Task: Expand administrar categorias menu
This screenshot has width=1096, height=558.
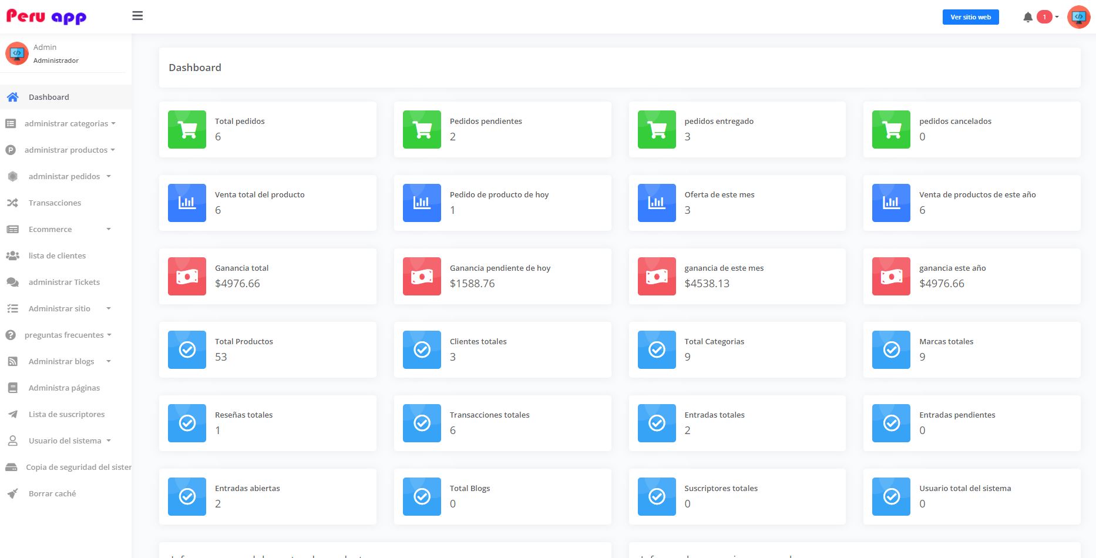Action: pos(66,123)
